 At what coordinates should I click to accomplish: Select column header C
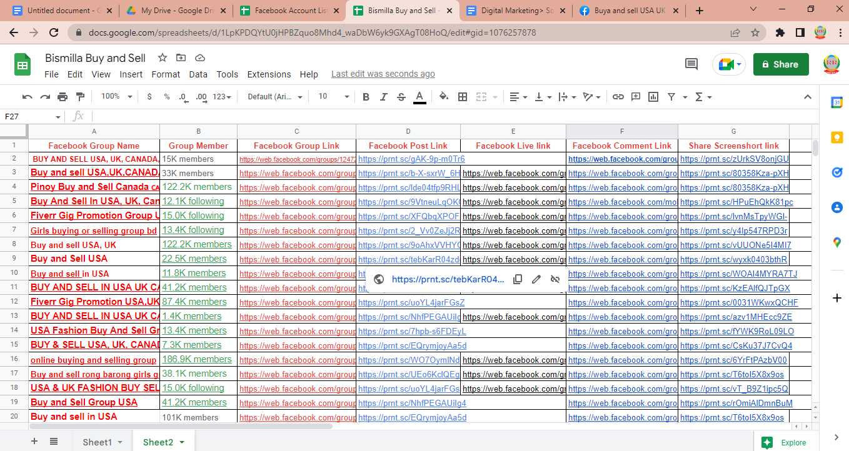point(296,131)
